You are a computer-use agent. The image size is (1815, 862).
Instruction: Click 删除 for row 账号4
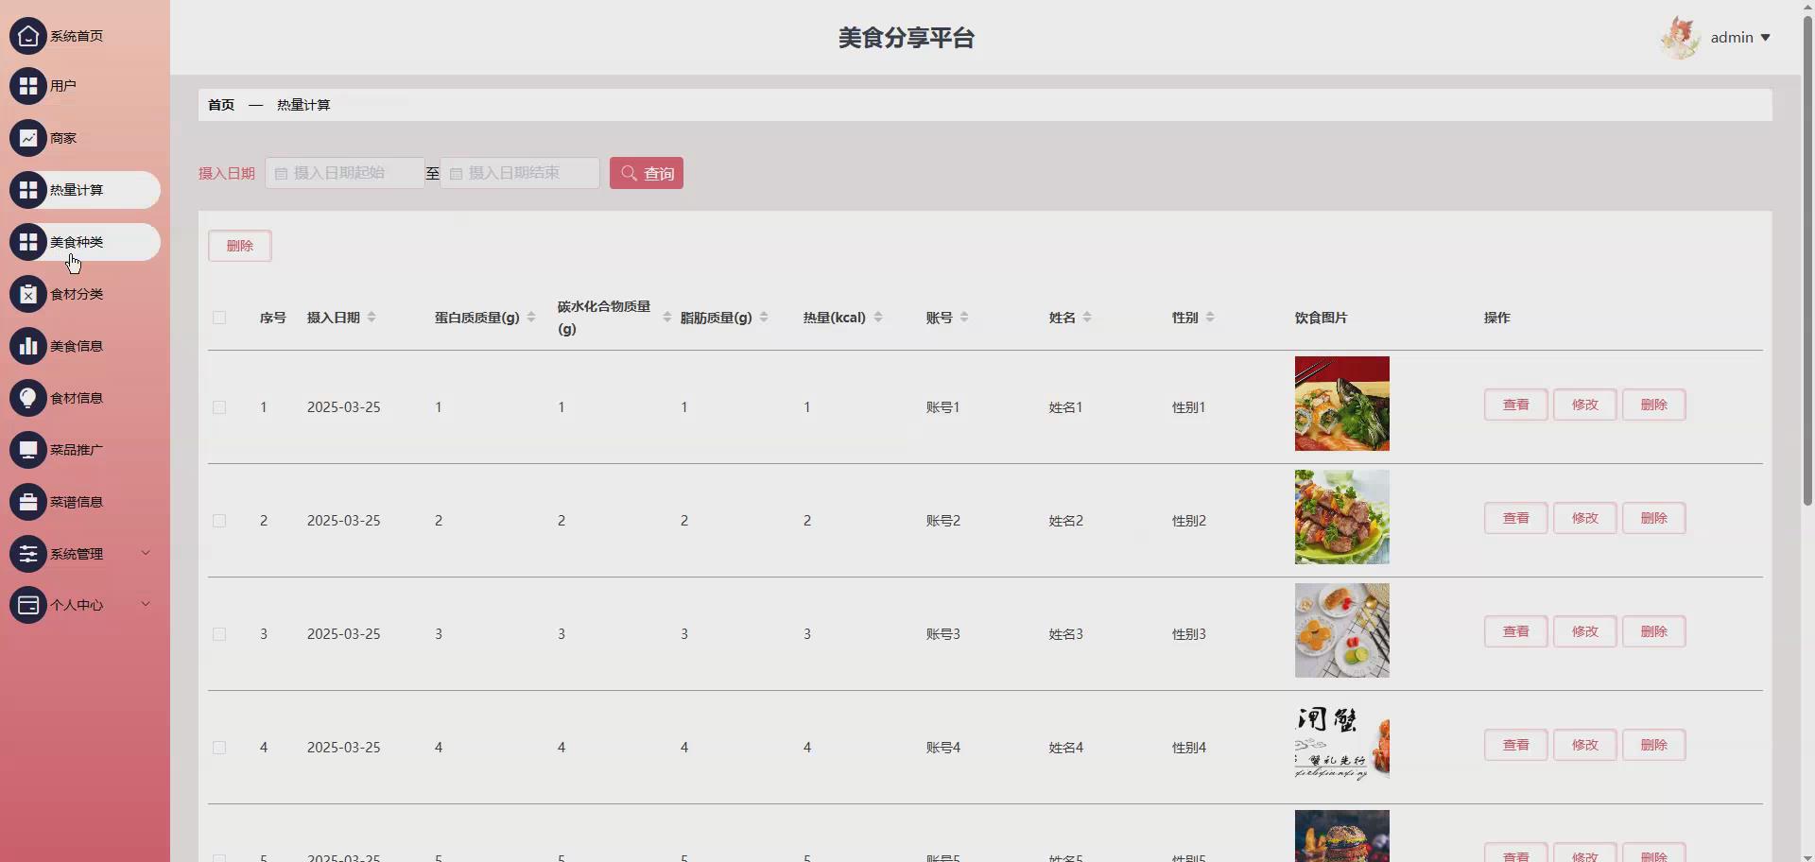coord(1654,745)
